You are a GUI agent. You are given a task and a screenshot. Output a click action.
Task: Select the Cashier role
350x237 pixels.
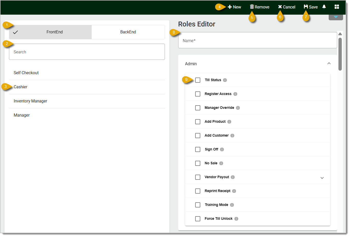coord(87,87)
